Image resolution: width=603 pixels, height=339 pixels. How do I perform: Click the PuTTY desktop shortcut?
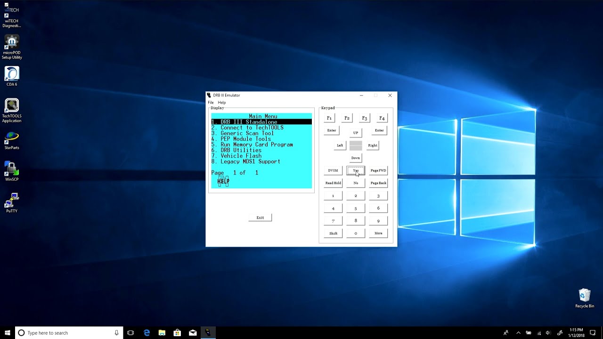coord(12,203)
